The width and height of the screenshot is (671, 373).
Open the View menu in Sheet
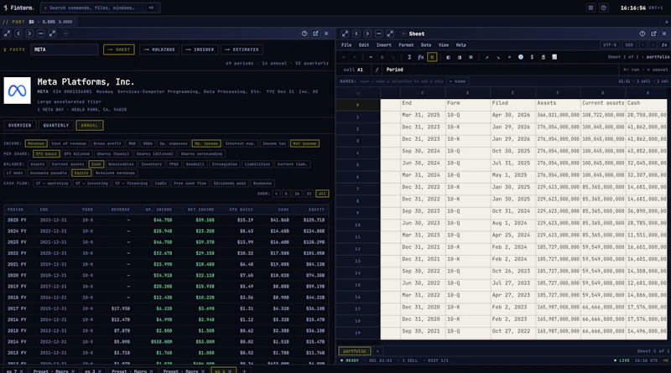444,45
